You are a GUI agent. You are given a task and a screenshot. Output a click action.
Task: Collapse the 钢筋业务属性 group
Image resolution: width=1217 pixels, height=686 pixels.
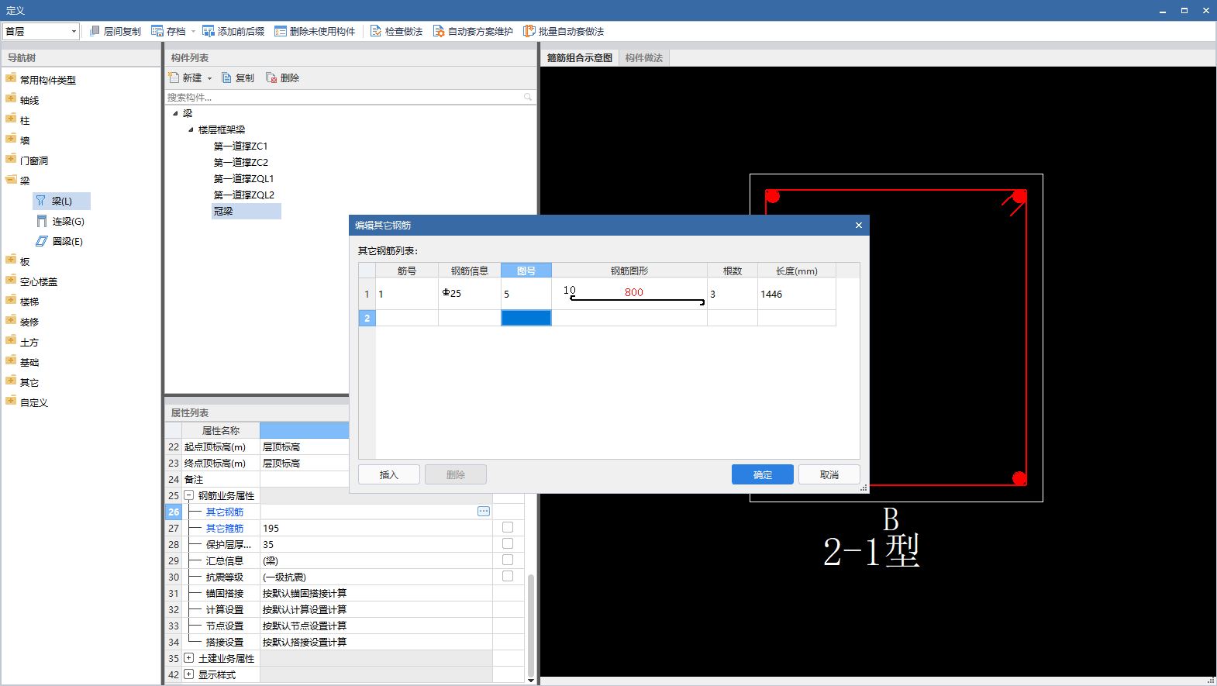(x=188, y=495)
